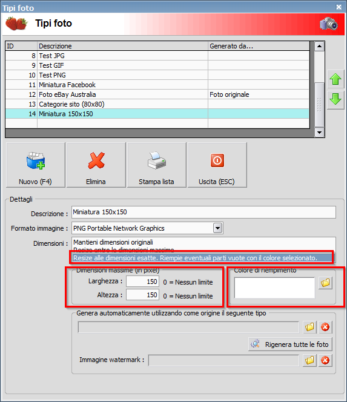Select Mantieni dimensioni originali option
Screen dimensions: 347x402
point(113,242)
